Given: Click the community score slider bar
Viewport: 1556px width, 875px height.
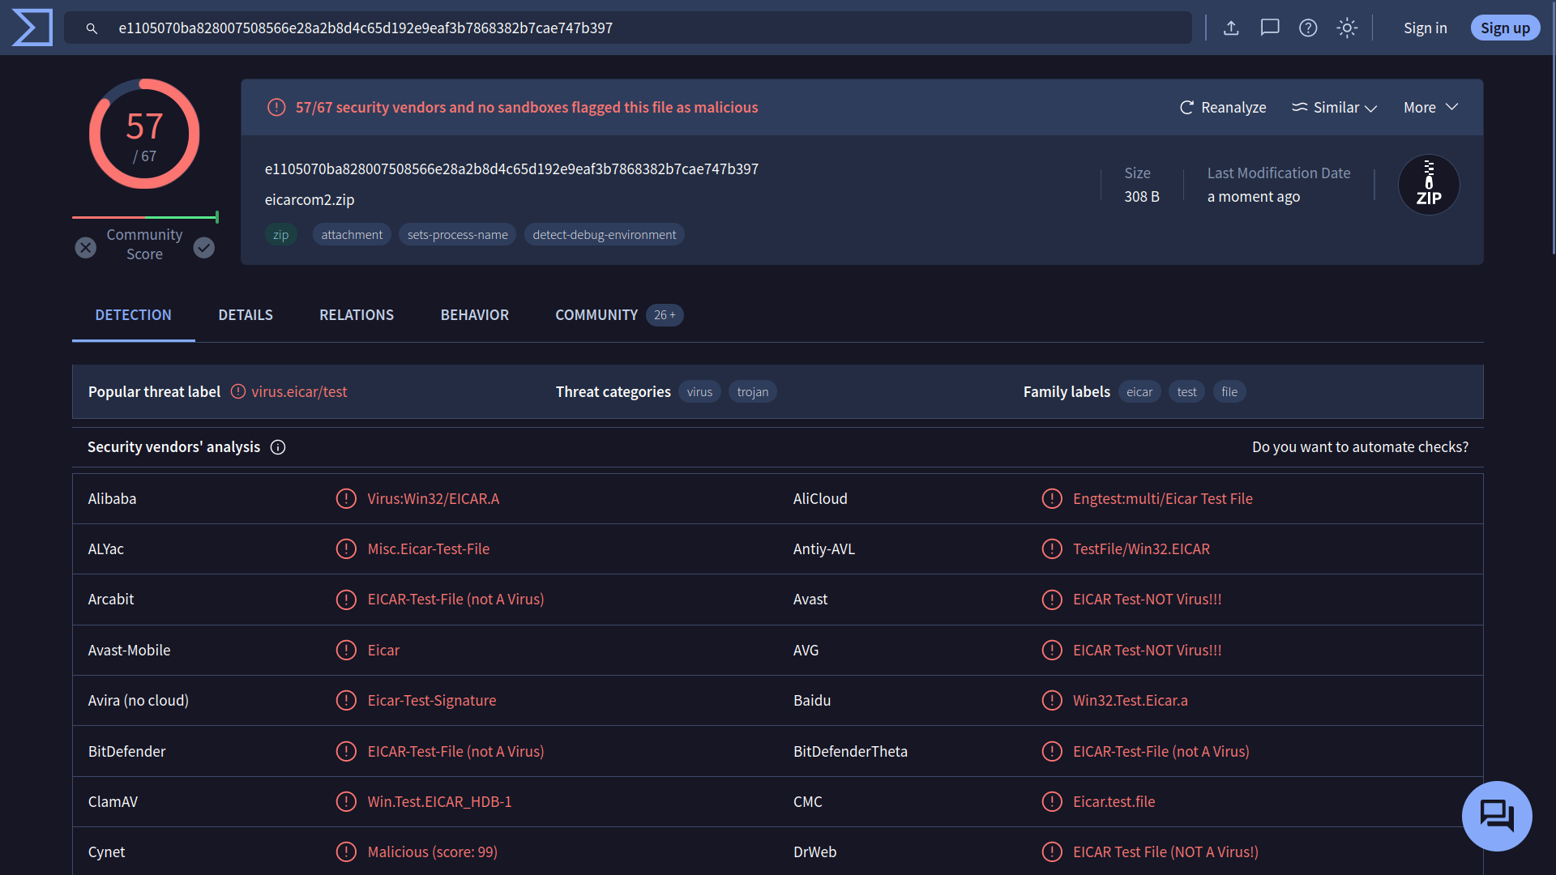Looking at the screenshot, I should (145, 217).
